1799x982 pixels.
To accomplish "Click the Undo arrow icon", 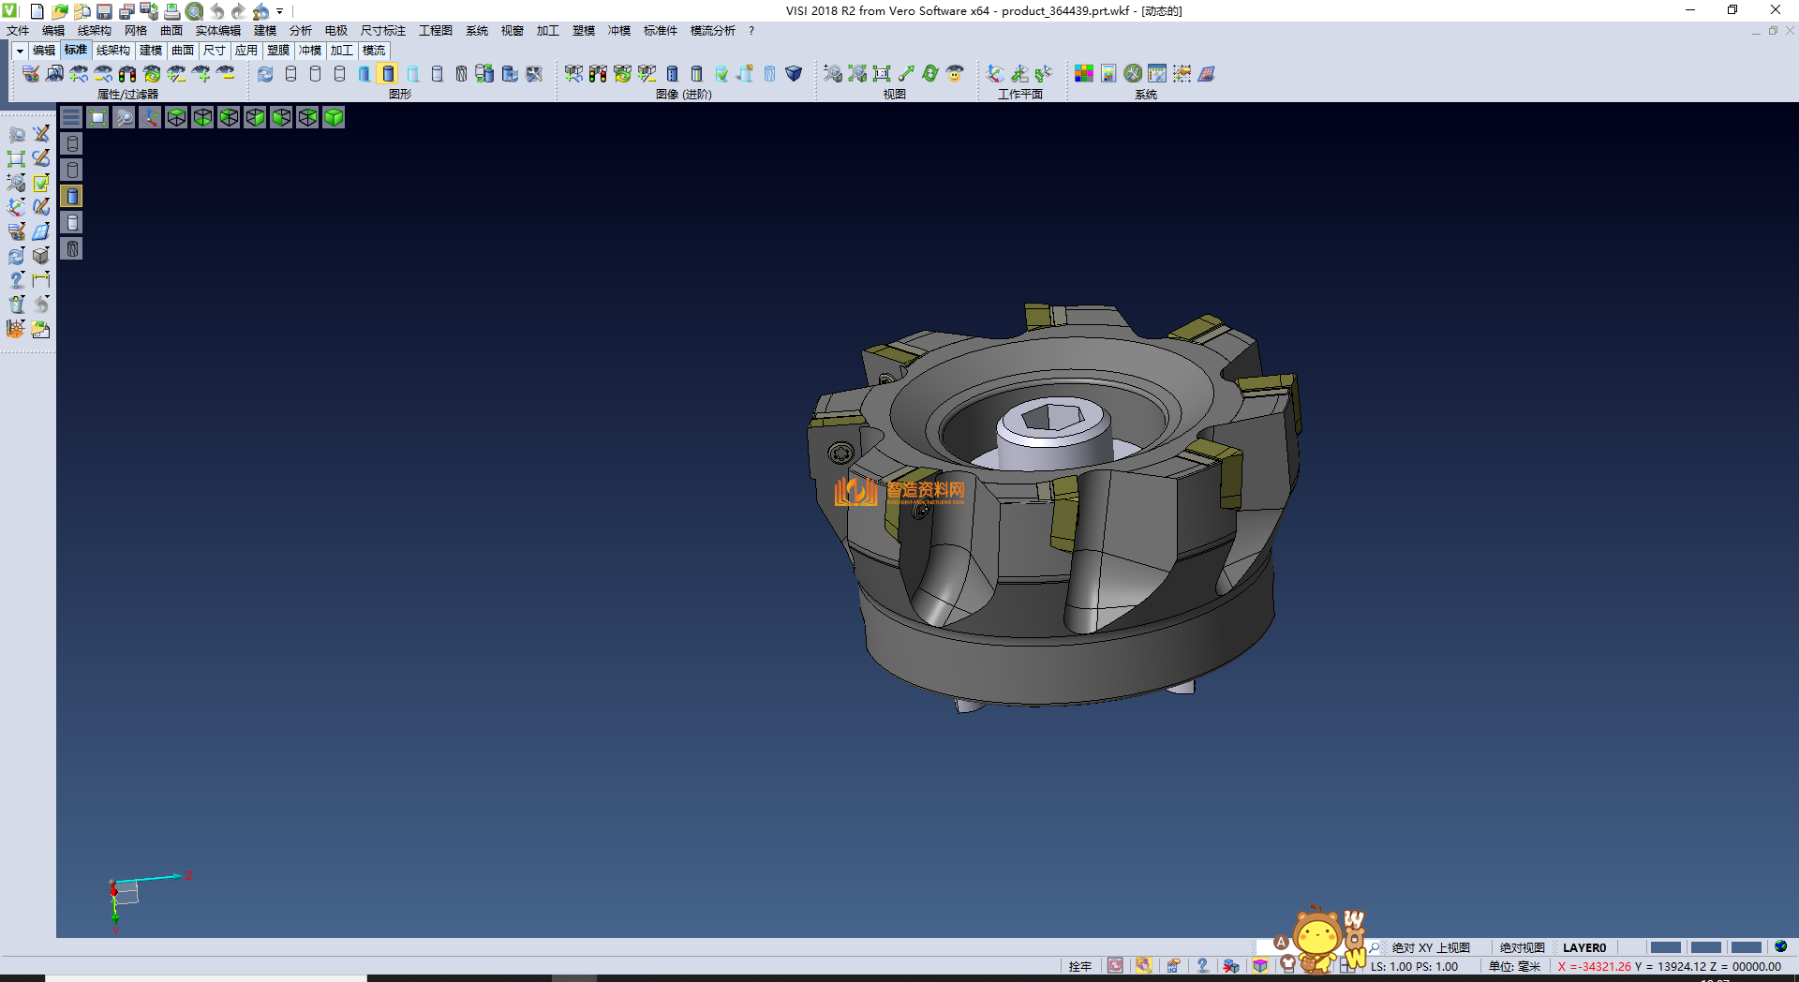I will [217, 11].
